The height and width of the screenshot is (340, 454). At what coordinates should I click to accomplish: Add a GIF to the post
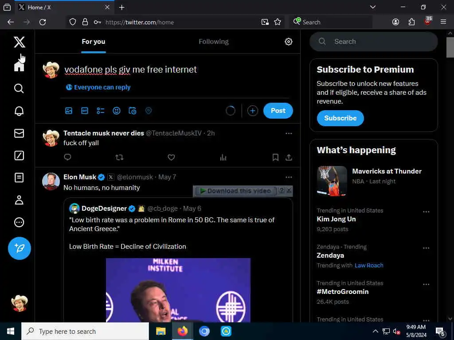pos(85,111)
